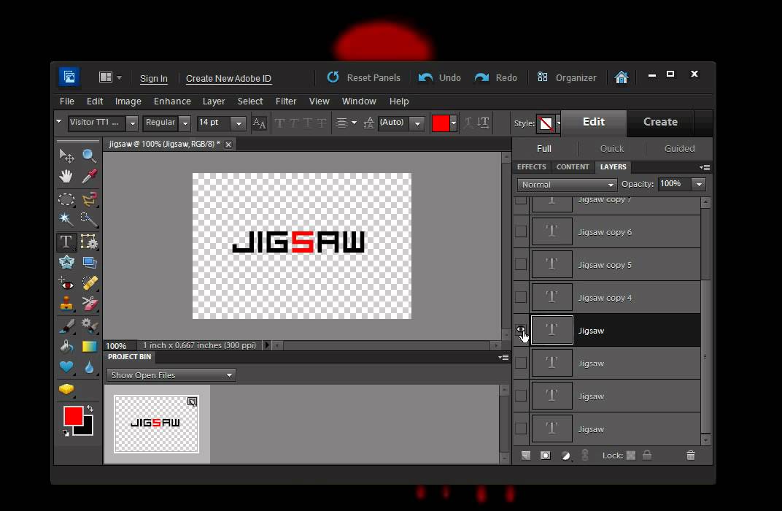Open the Organizer
Image resolution: width=782 pixels, height=511 pixels.
coord(567,78)
